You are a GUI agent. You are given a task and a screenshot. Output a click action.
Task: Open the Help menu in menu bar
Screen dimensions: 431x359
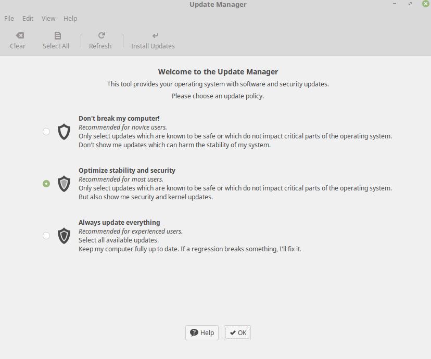pyautogui.click(x=70, y=18)
